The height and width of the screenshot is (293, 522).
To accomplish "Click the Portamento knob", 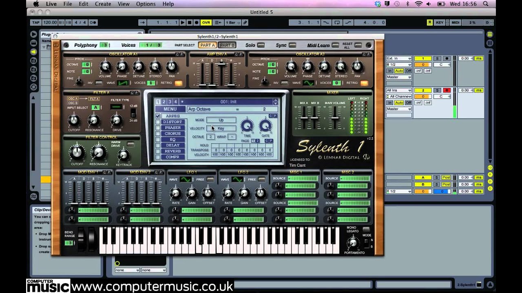I will pos(353,243).
